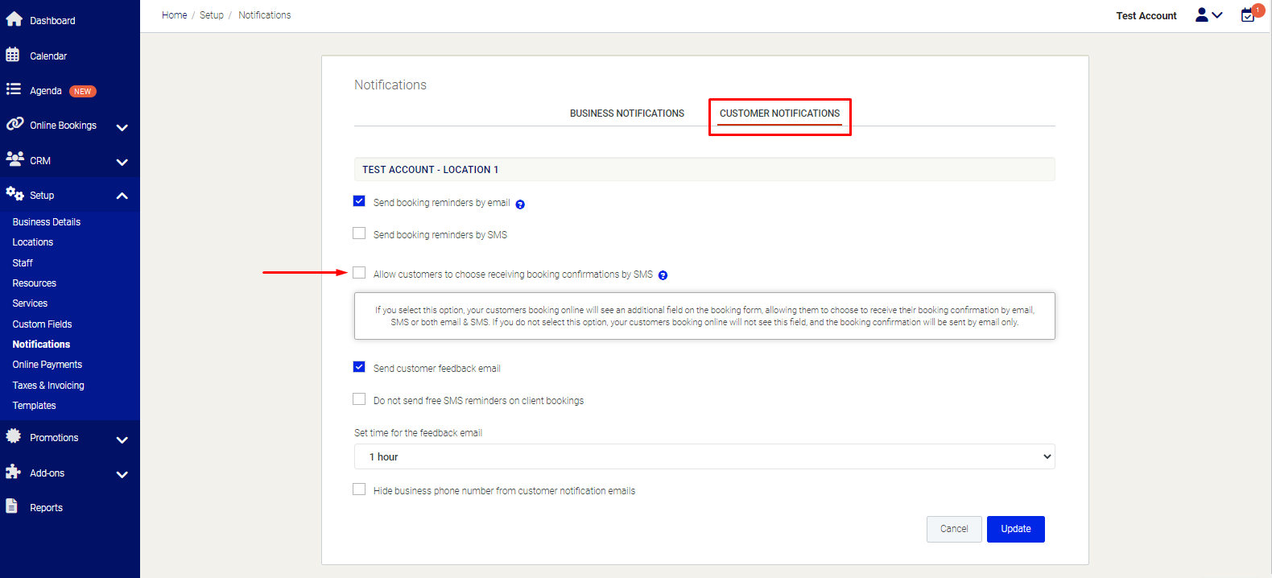Click the Notifications breadcrumb item

265,15
